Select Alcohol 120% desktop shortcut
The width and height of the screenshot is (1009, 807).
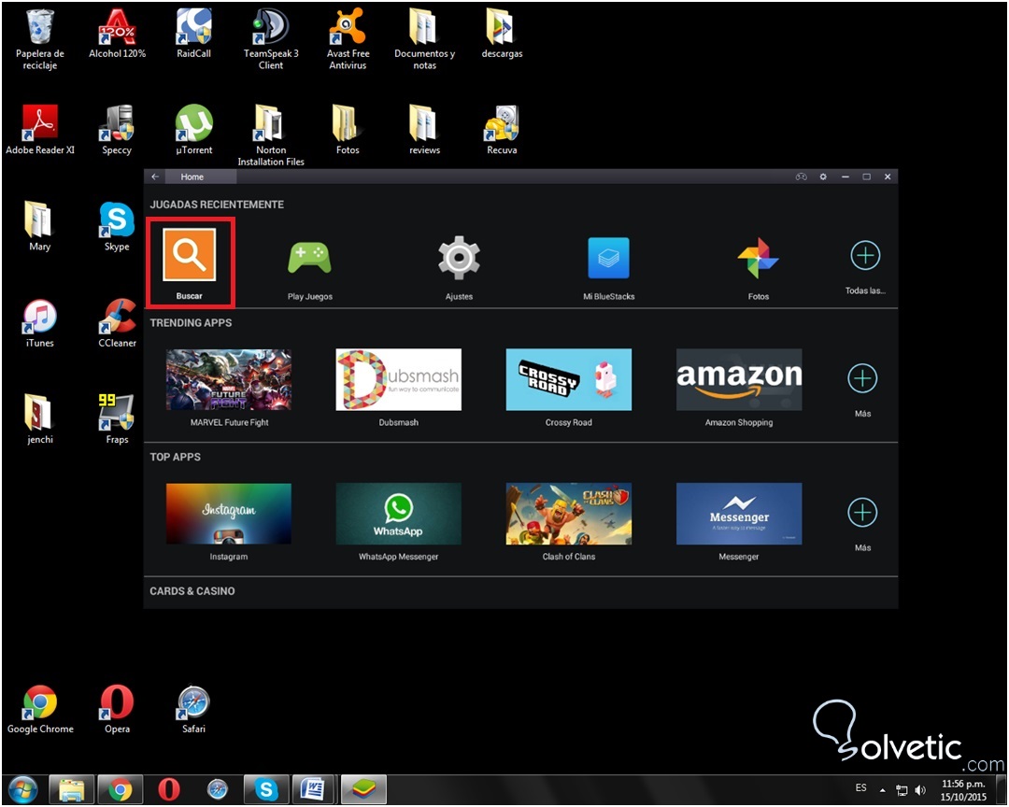(x=117, y=34)
